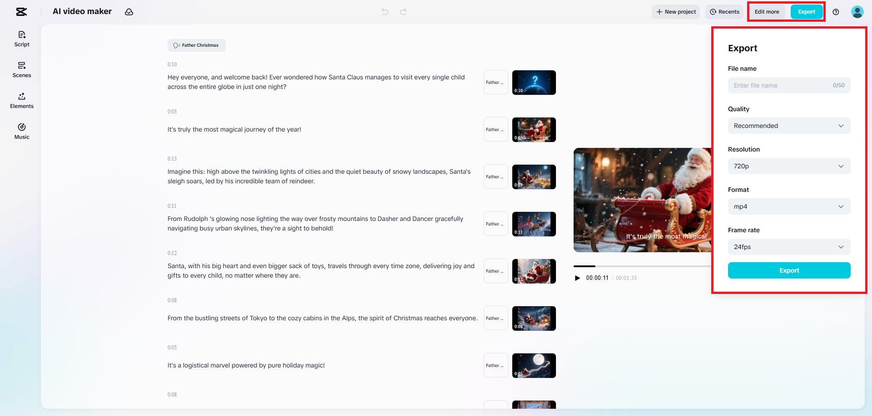Open the Format mp4 dropdown

[x=789, y=206]
